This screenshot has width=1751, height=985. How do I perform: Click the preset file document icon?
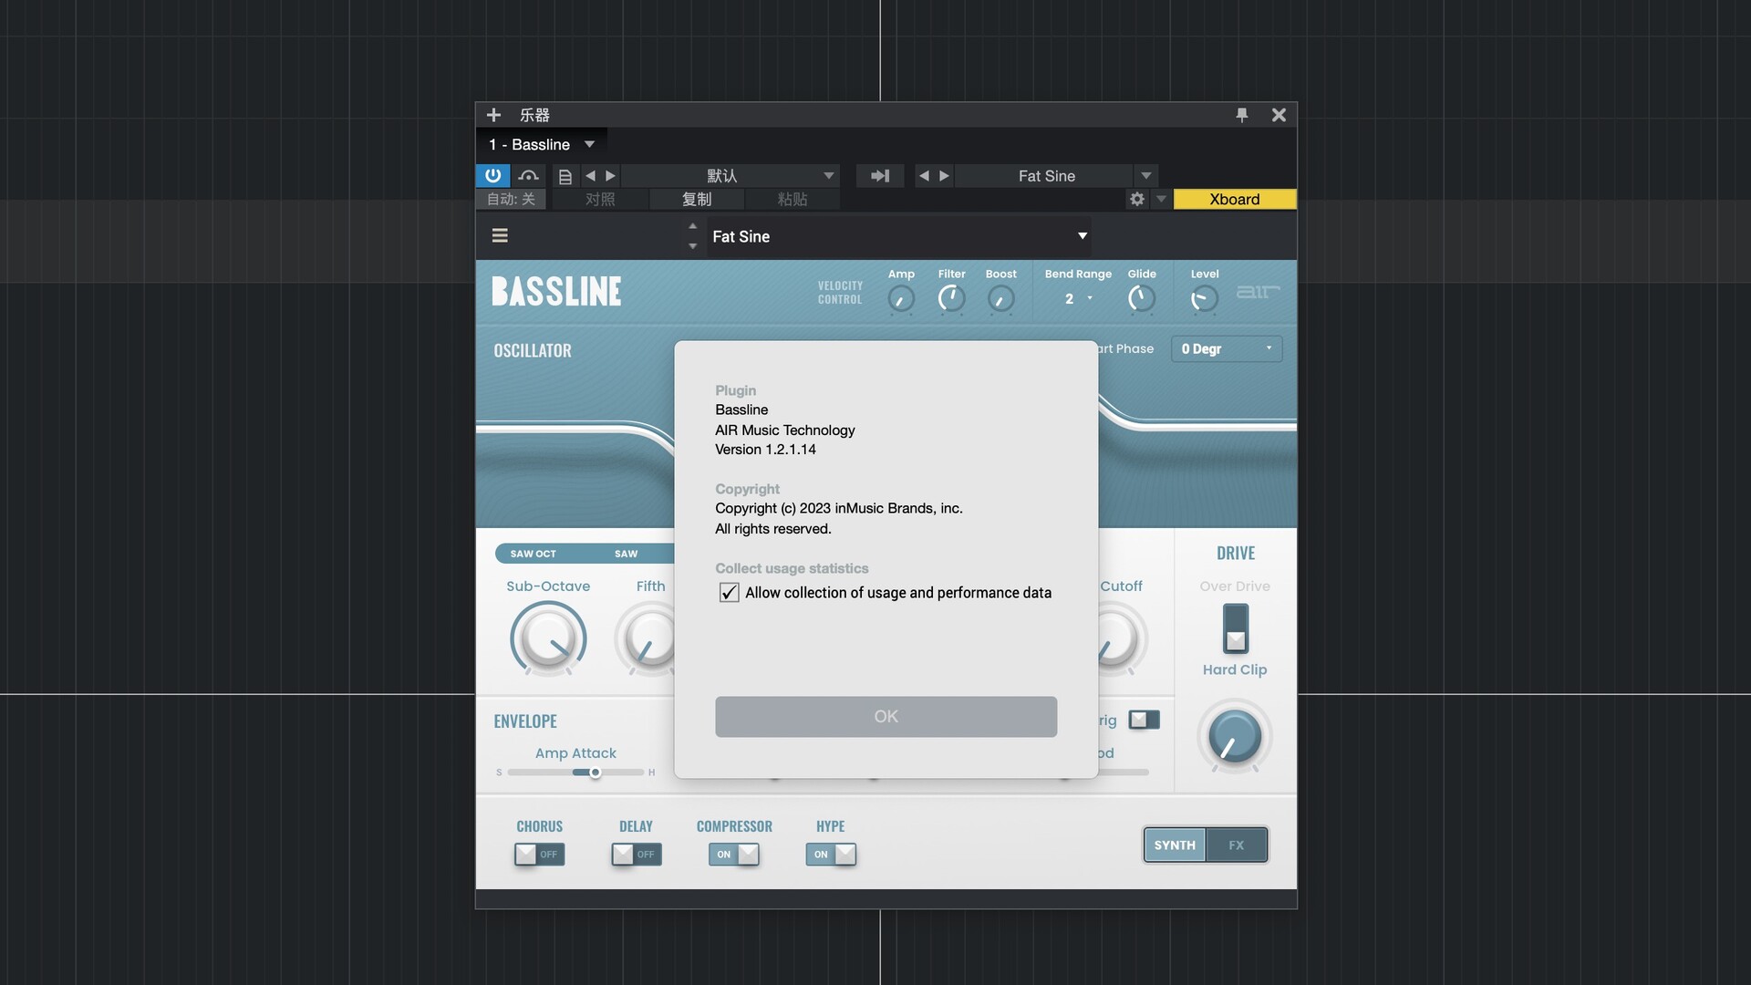(565, 176)
